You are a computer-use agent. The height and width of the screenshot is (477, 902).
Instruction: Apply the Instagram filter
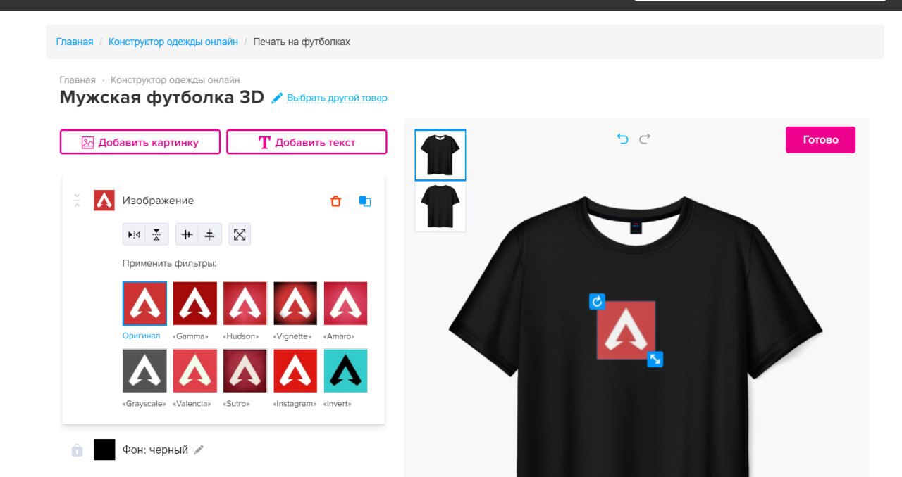tap(295, 371)
